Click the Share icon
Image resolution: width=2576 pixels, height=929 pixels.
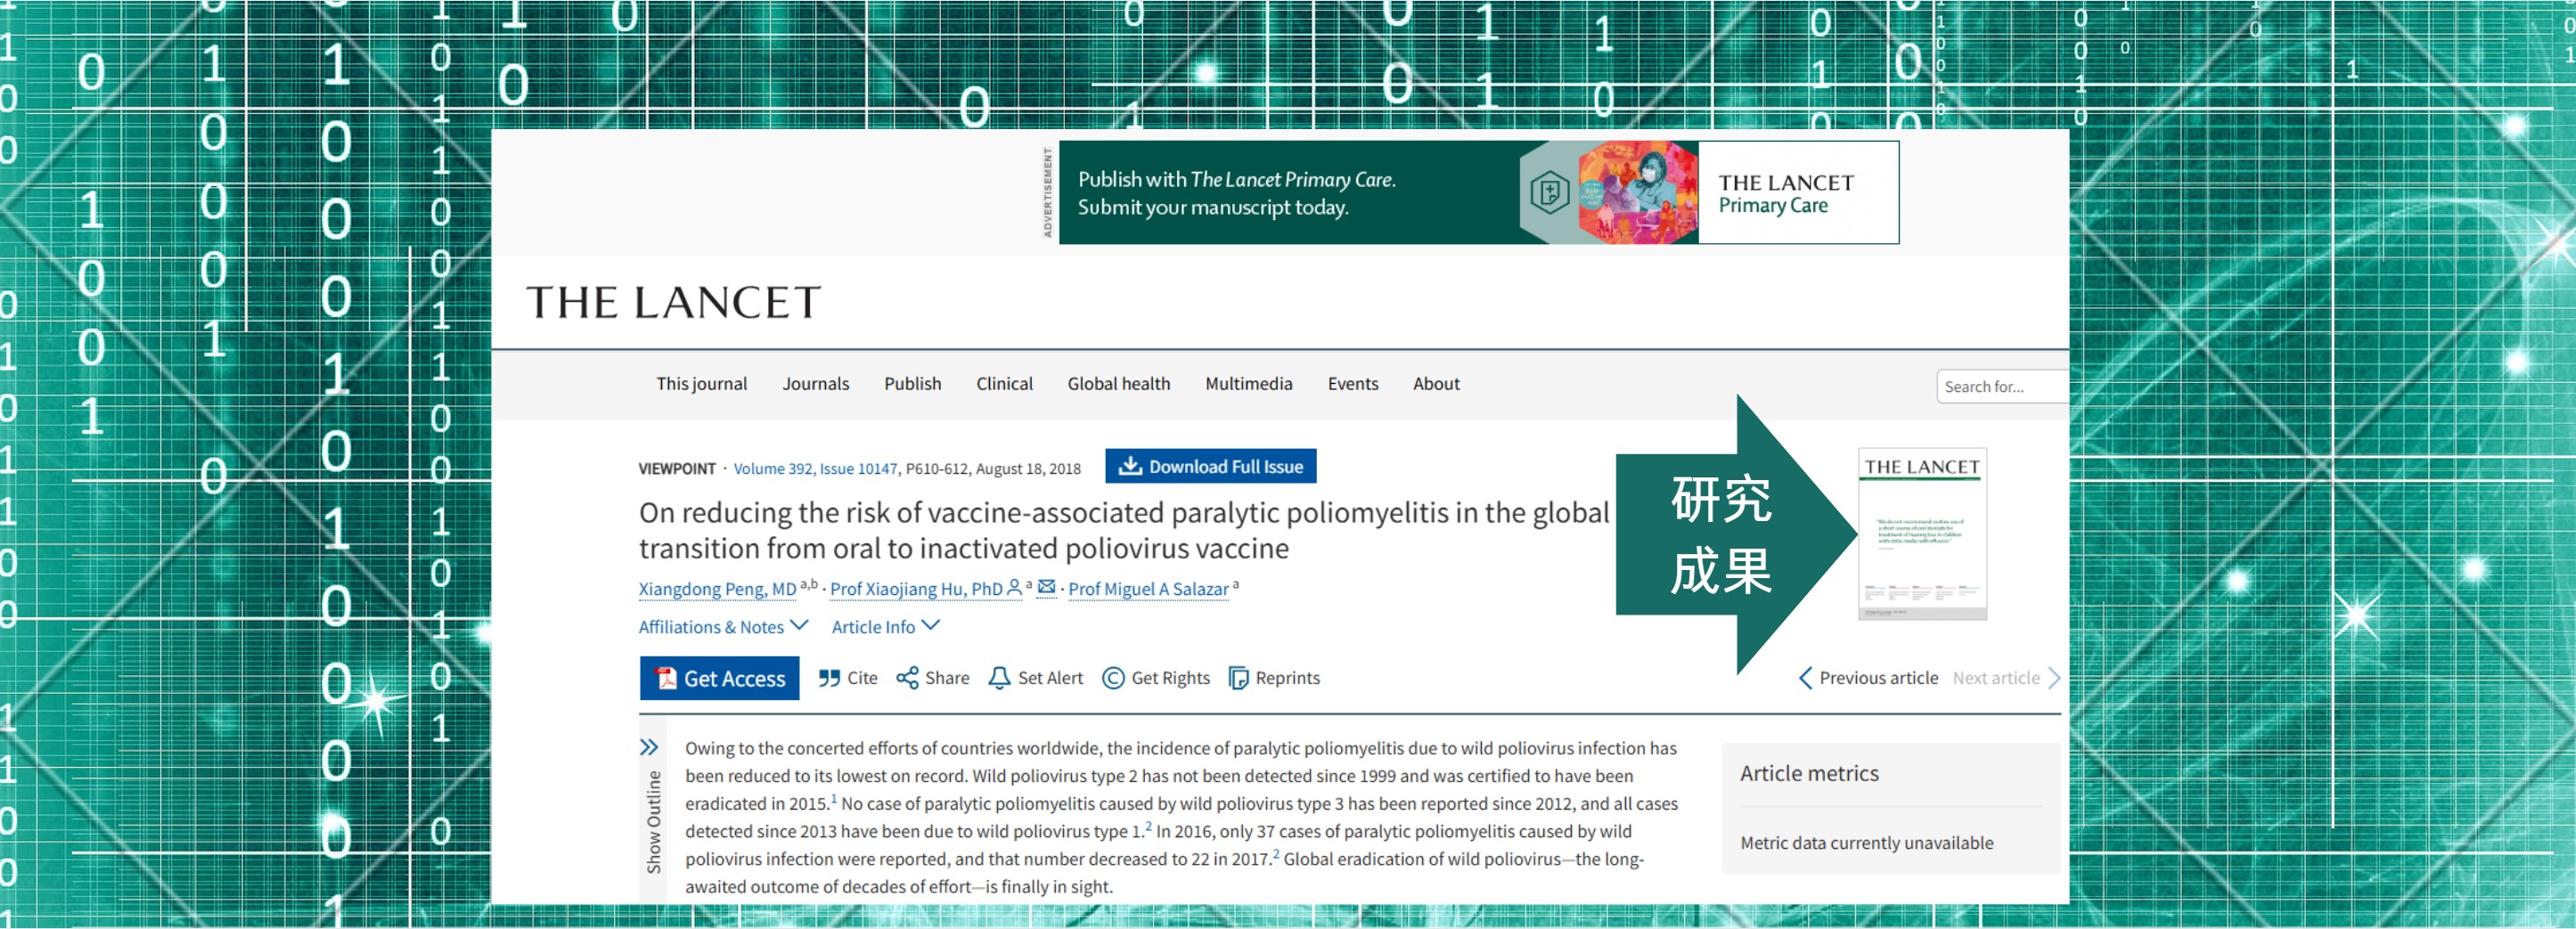pos(907,678)
